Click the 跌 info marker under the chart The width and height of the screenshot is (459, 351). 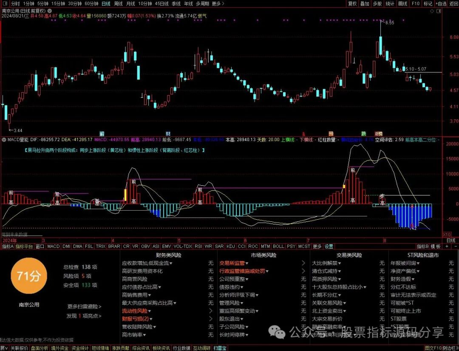coord(363,134)
